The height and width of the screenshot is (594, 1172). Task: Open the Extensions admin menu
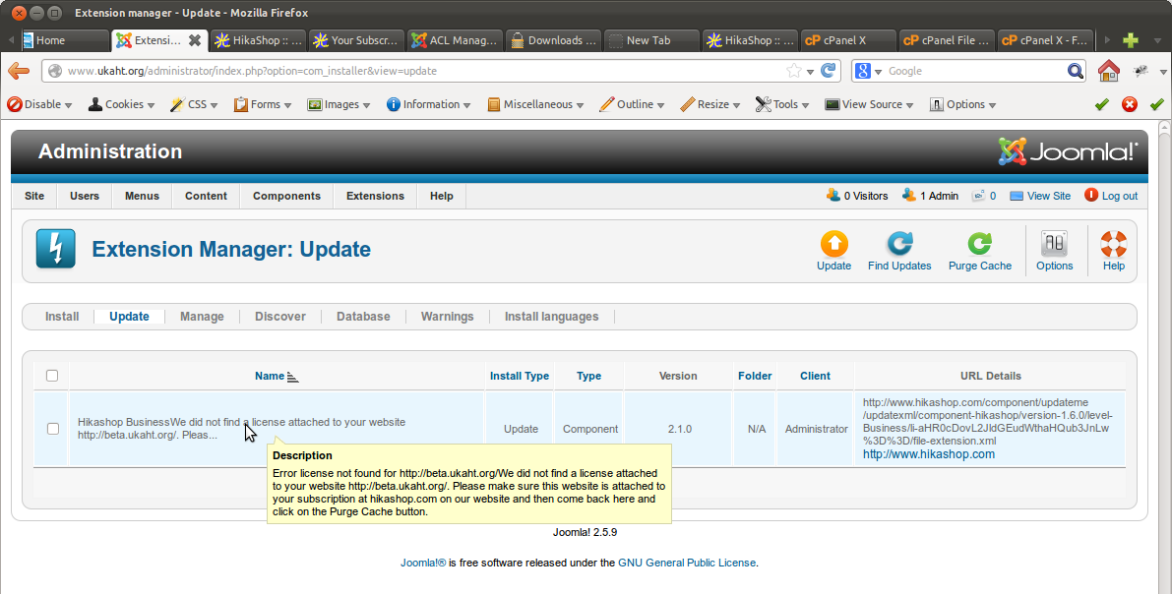[x=375, y=196]
